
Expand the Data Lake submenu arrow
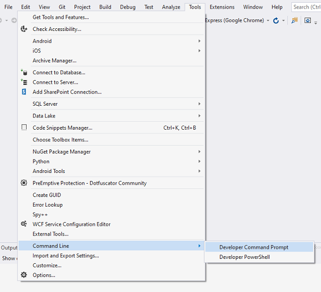point(199,116)
